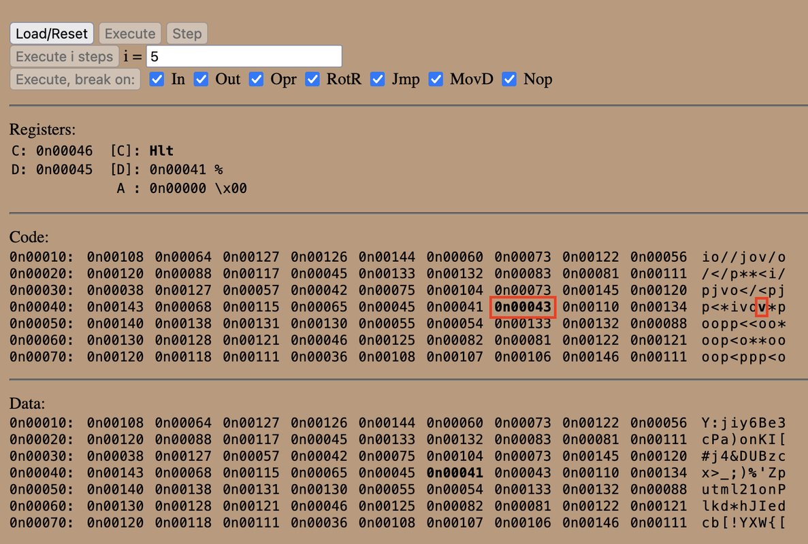The height and width of the screenshot is (544, 808).
Task: Disable the Jmp breakpoint checkbox
Action: pyautogui.click(x=377, y=80)
